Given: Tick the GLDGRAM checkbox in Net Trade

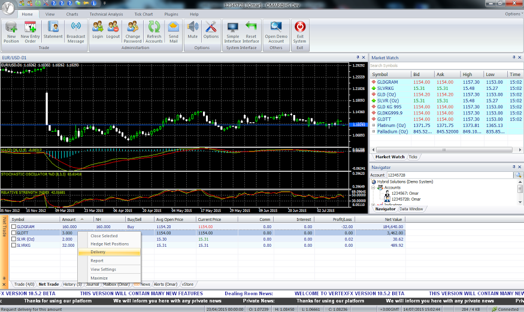Looking at the screenshot, I should (x=14, y=227).
